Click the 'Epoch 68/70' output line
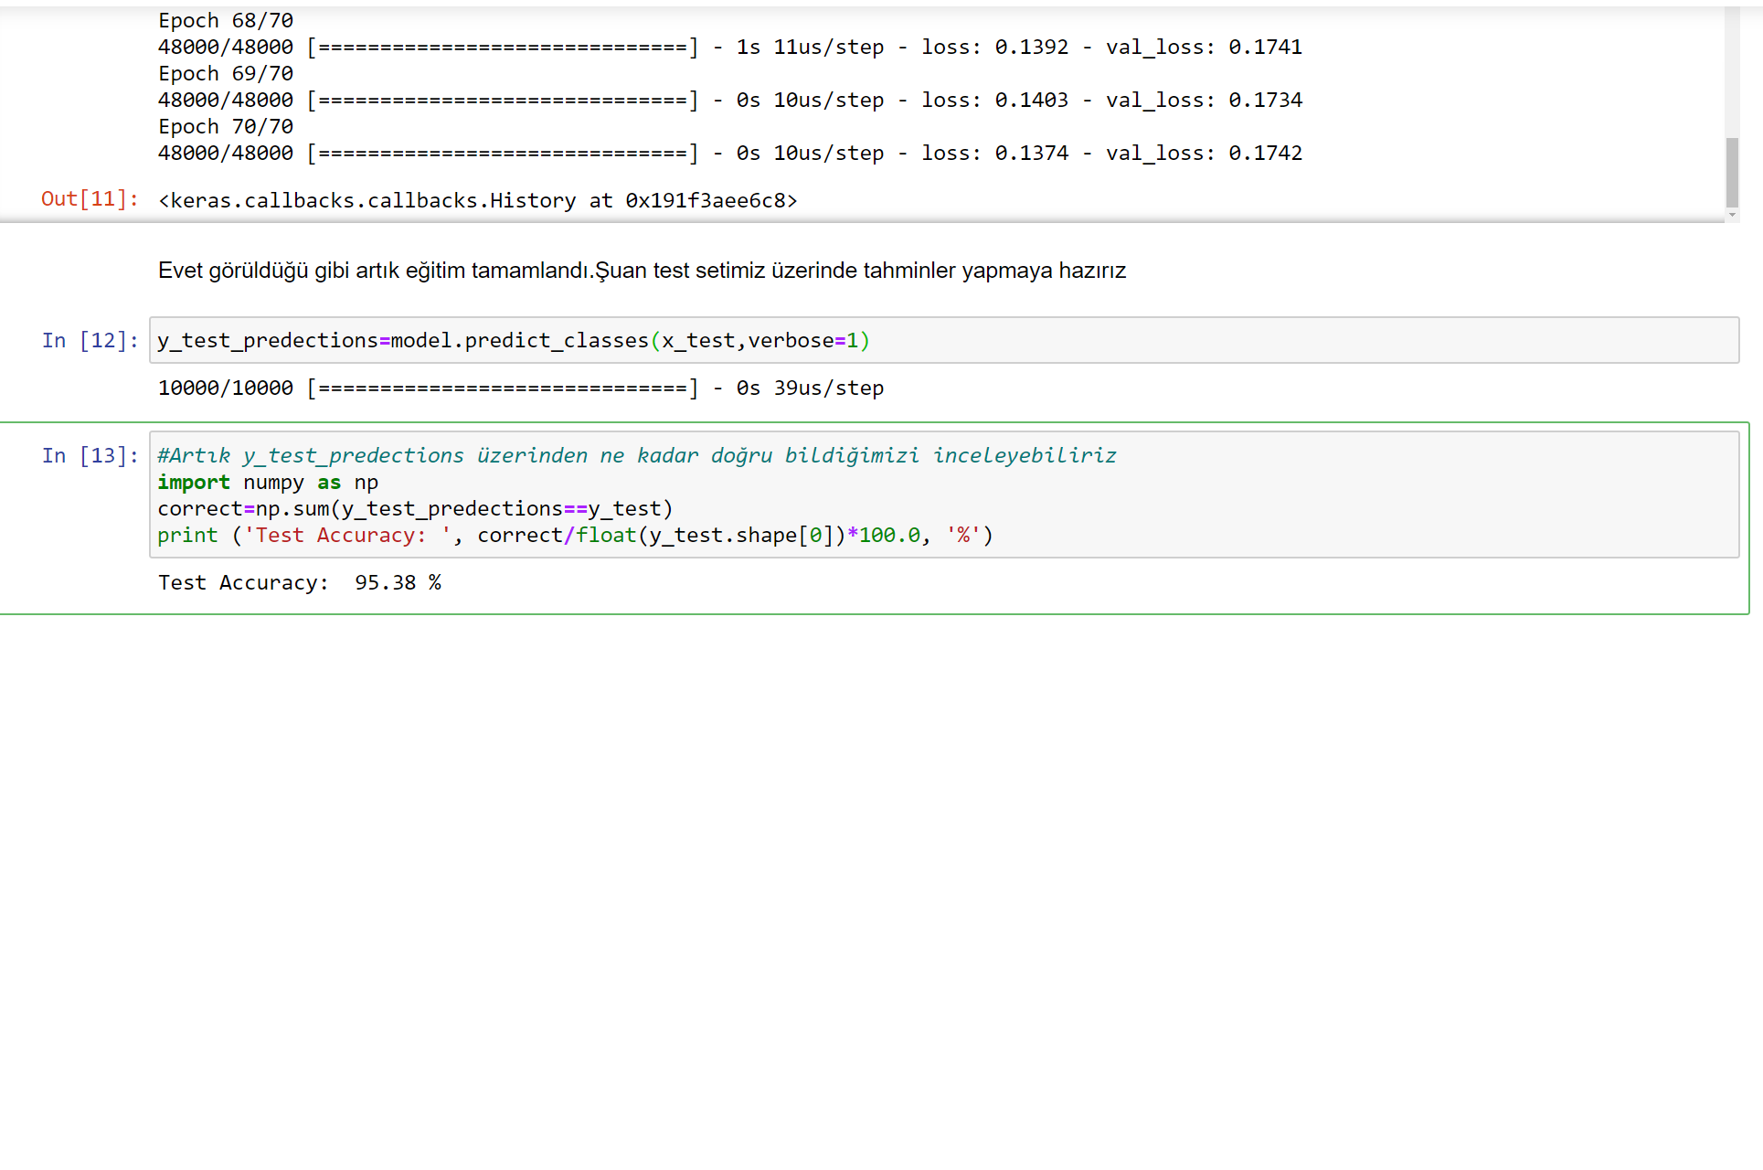Image resolution: width=1763 pixels, height=1170 pixels. tap(226, 20)
